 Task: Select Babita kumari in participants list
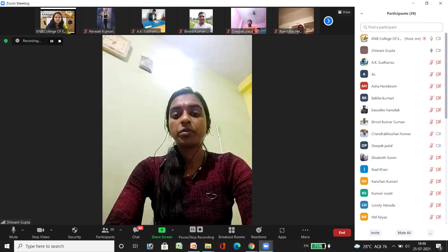[x=401, y=98]
